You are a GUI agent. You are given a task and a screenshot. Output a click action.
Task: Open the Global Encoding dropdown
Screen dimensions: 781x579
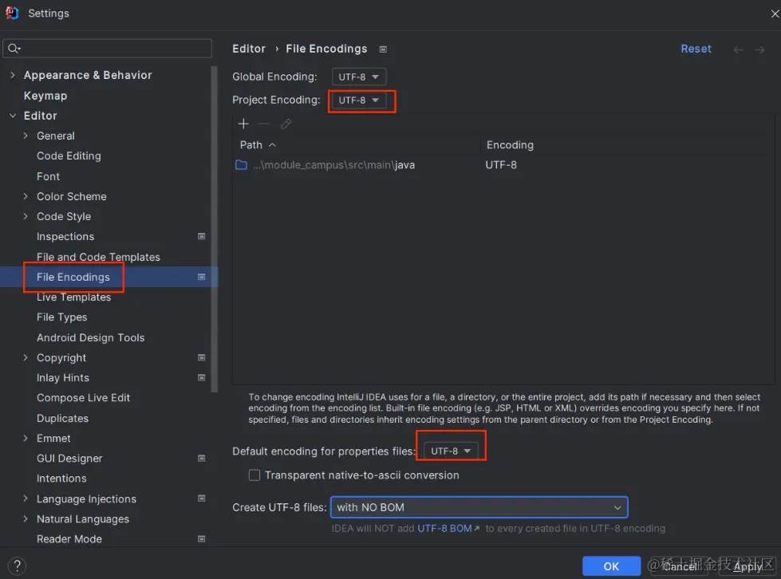click(359, 77)
